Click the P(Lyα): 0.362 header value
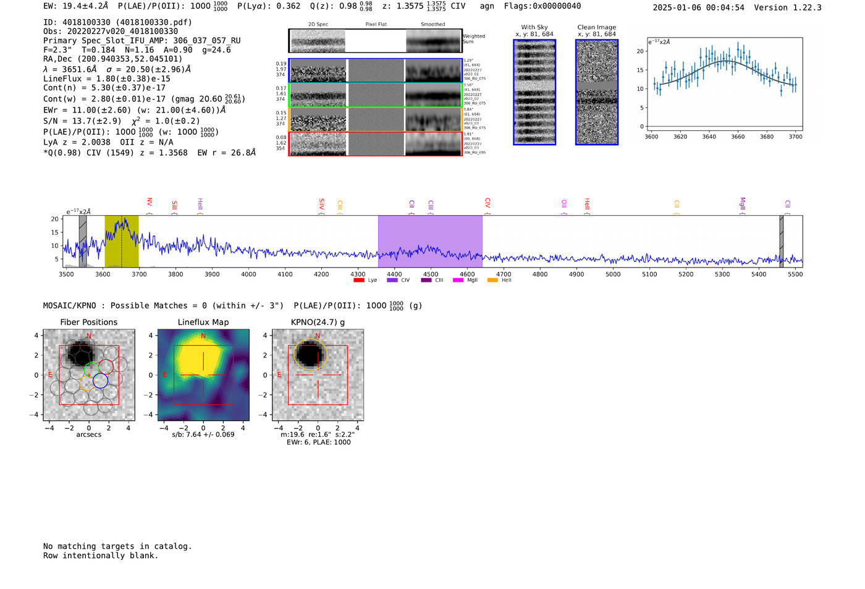The width and height of the screenshot is (865, 589). coord(269,6)
